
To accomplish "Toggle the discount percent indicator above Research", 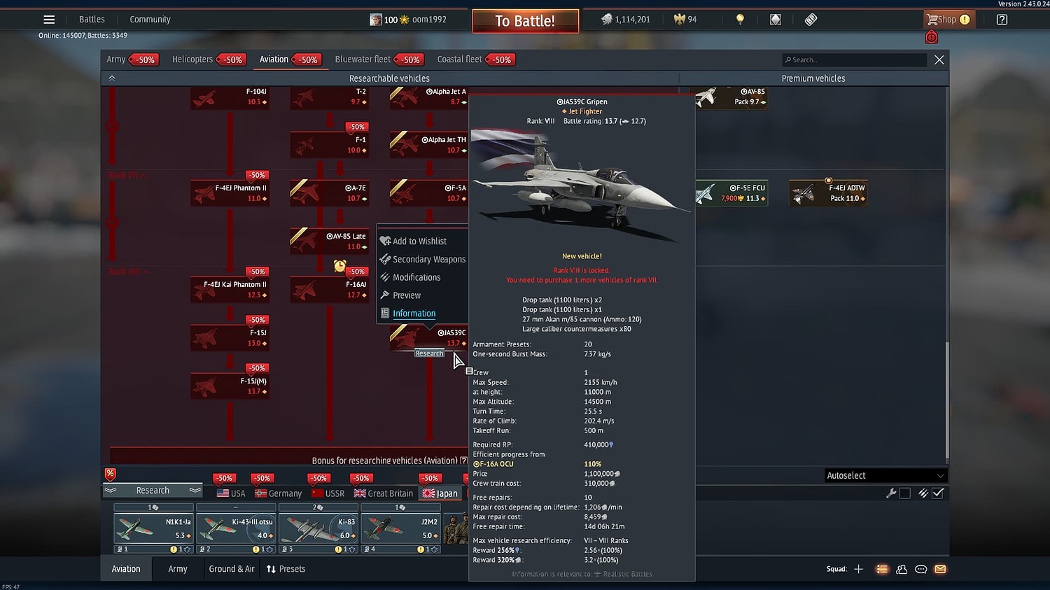I will point(110,474).
